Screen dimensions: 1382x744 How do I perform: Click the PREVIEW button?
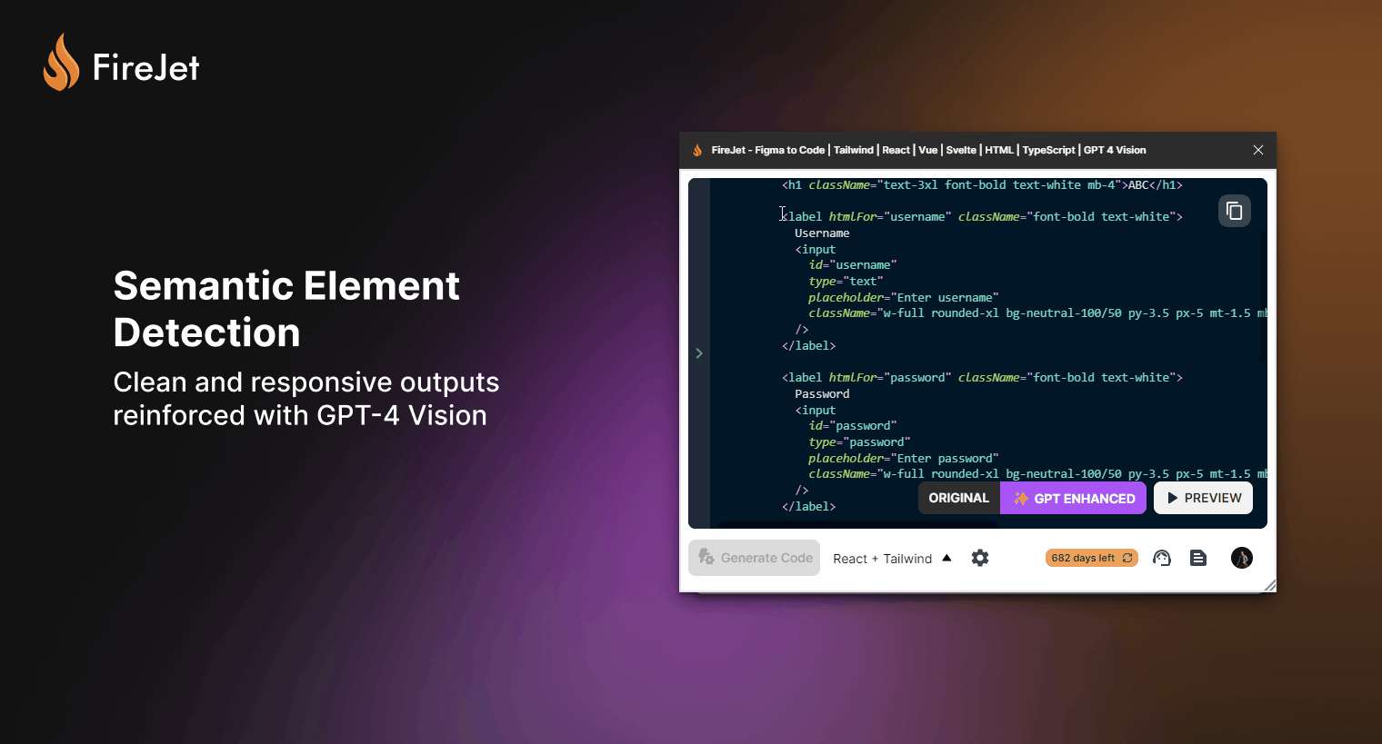(1204, 498)
